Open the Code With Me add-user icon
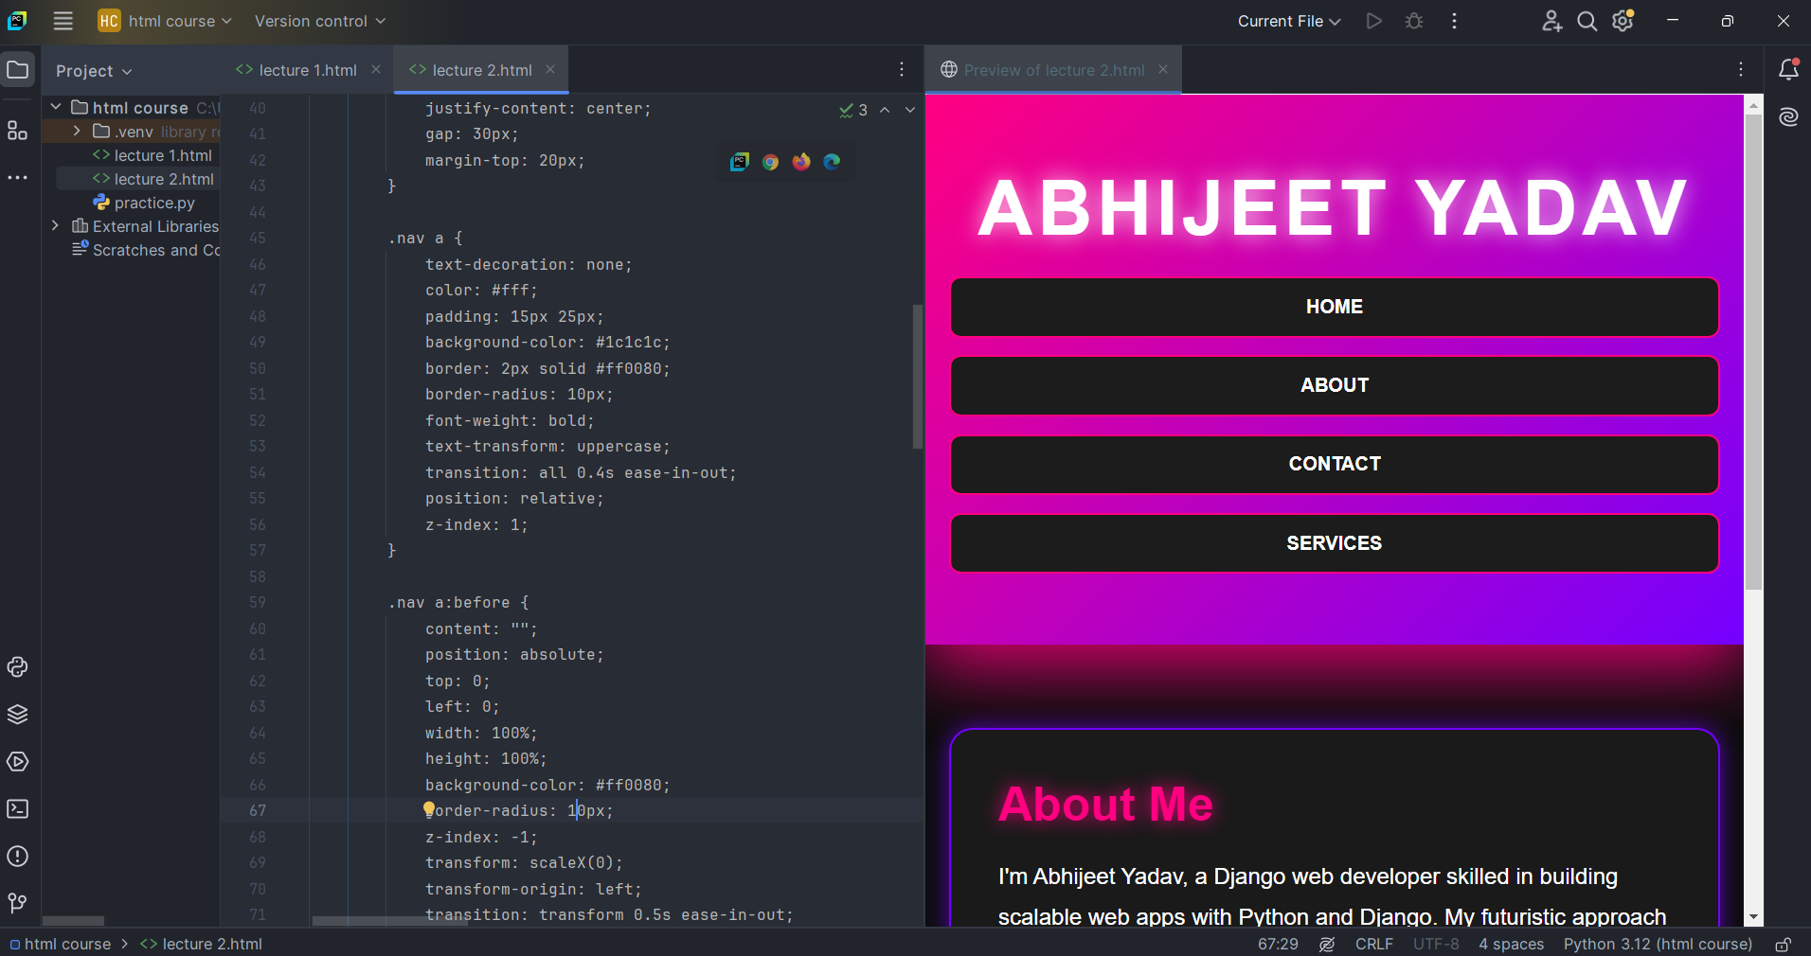This screenshot has width=1811, height=956. pyautogui.click(x=1551, y=21)
